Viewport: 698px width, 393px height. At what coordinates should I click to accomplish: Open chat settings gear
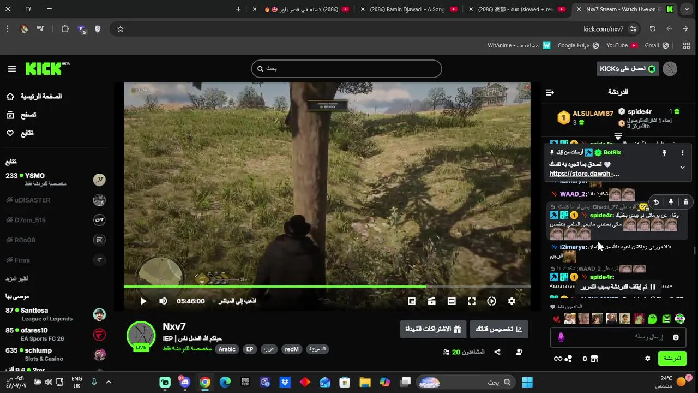click(648, 359)
